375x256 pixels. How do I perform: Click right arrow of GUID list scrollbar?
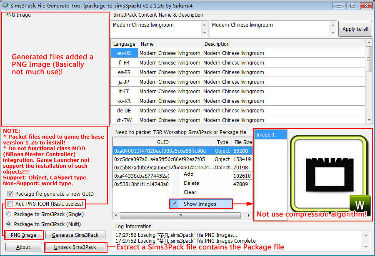(x=249, y=215)
